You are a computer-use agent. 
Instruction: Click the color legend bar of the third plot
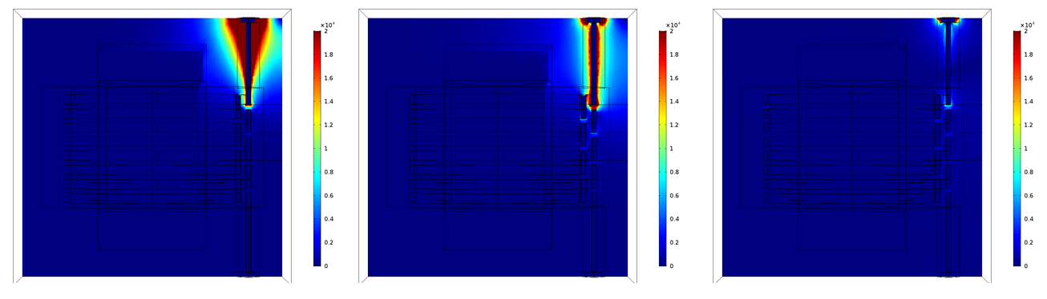click(x=1017, y=148)
